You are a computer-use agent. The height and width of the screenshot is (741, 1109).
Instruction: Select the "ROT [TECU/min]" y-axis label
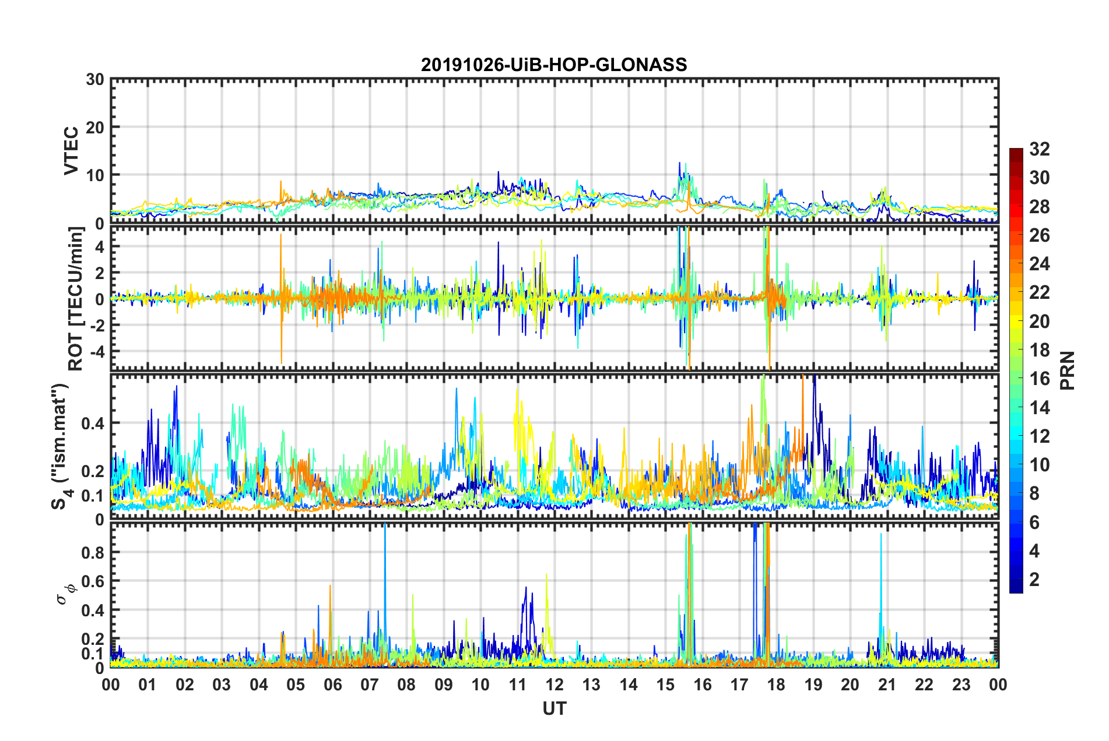click(76, 299)
